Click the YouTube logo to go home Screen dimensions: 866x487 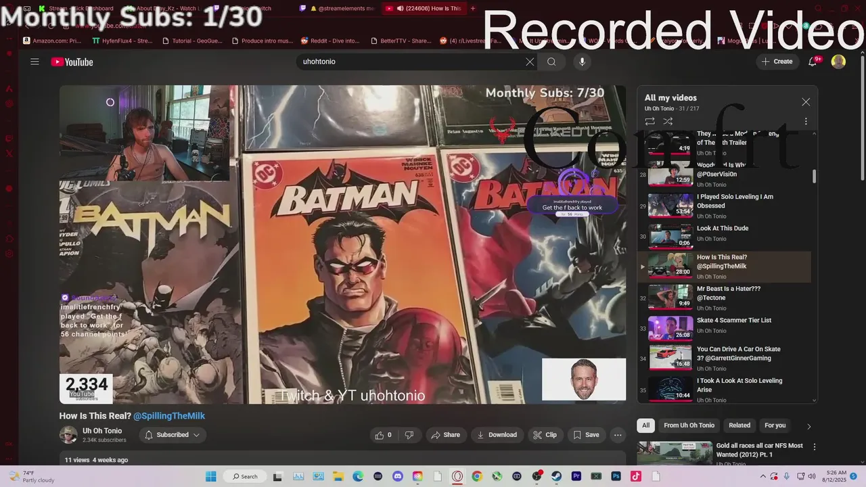pyautogui.click(x=72, y=62)
